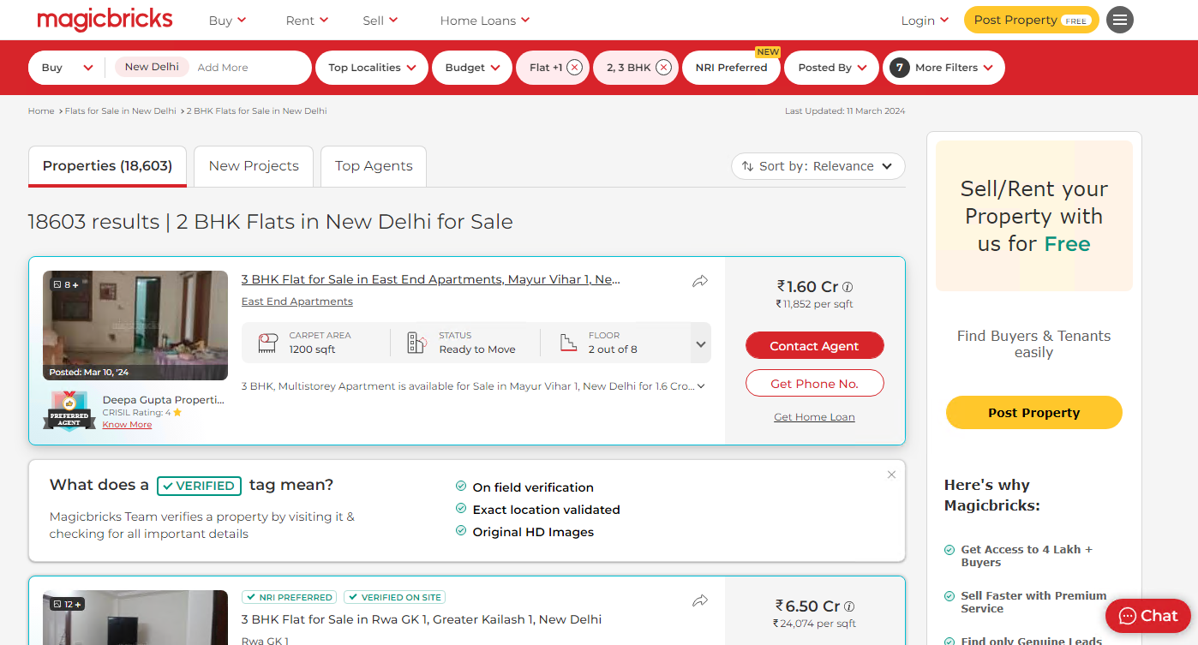Open the East End Apartments link
This screenshot has width=1198, height=645.
pyautogui.click(x=297, y=302)
